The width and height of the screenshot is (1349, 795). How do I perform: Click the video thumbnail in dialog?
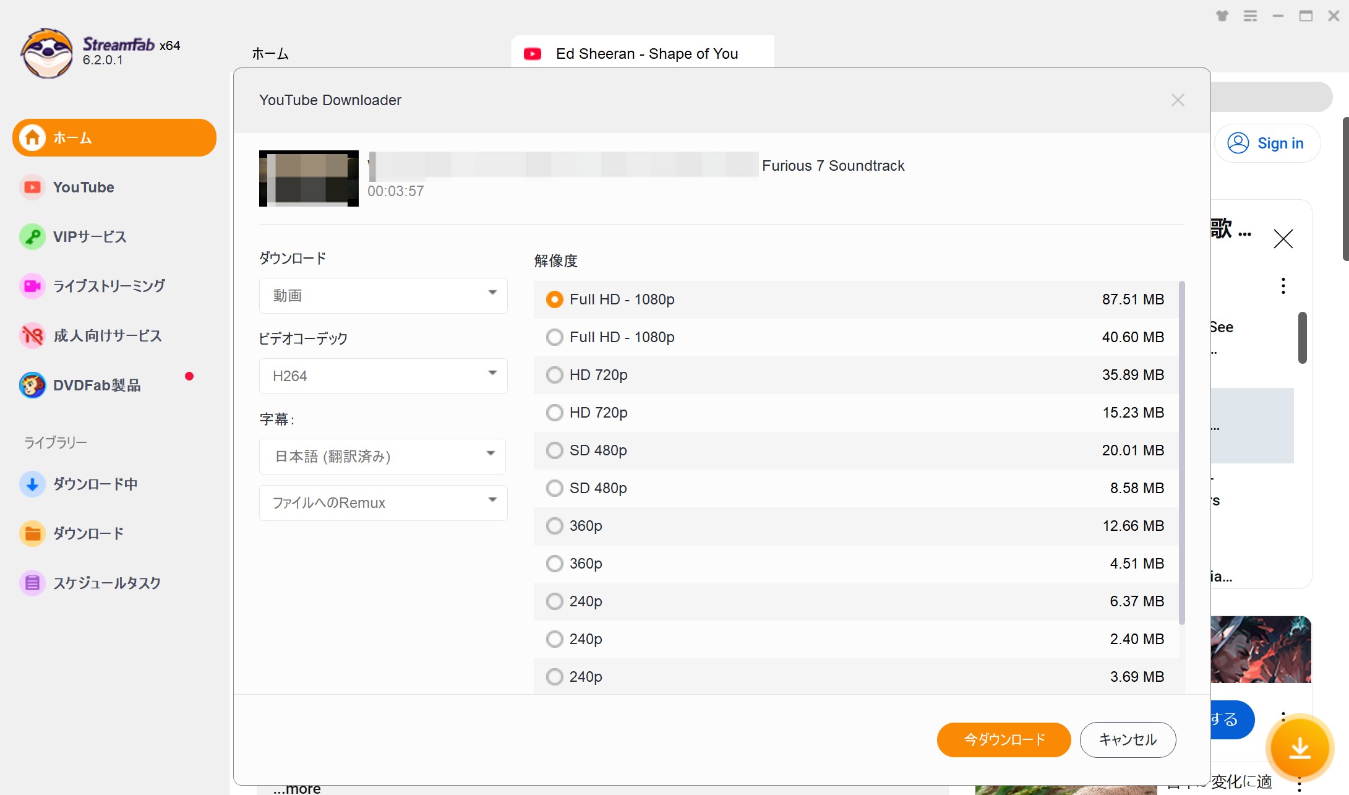coord(309,178)
